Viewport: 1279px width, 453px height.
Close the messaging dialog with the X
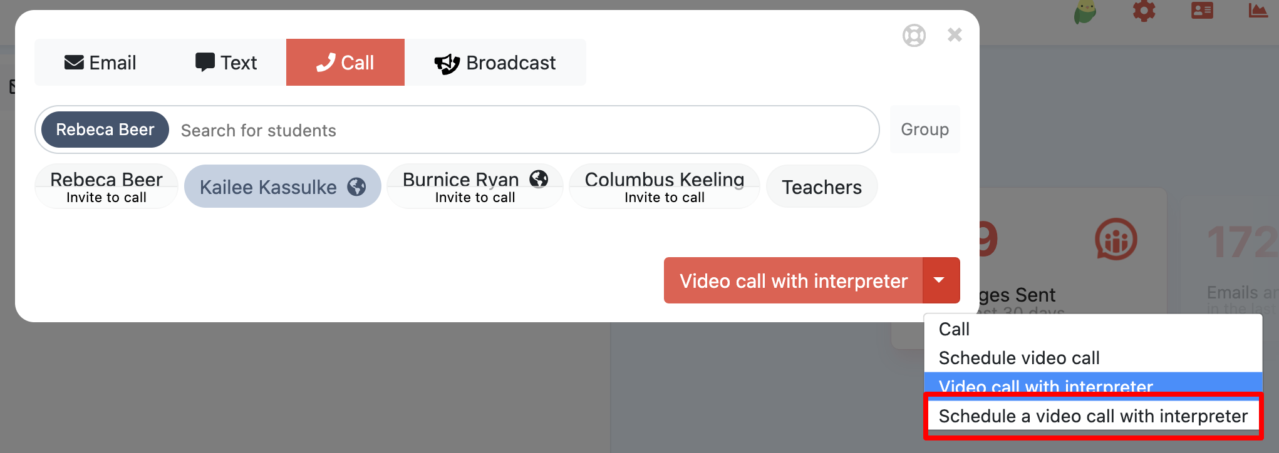pos(955,35)
